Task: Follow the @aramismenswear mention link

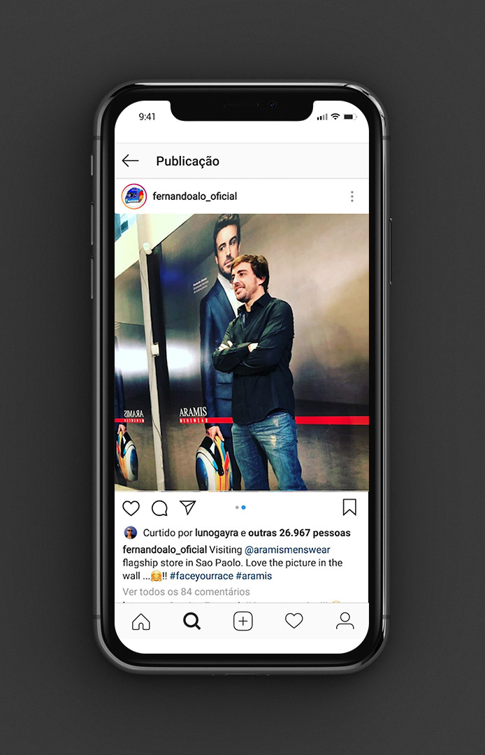Action: (287, 549)
